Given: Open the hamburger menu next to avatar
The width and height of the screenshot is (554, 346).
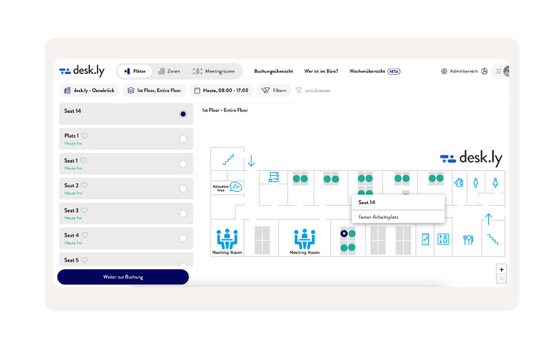Looking at the screenshot, I should click(498, 71).
